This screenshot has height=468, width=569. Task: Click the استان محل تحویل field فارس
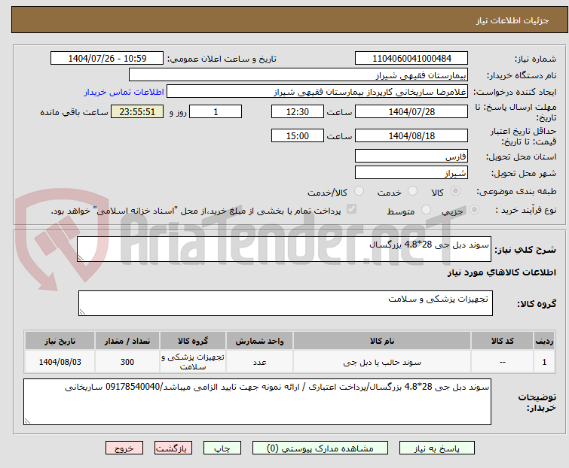[x=411, y=156]
